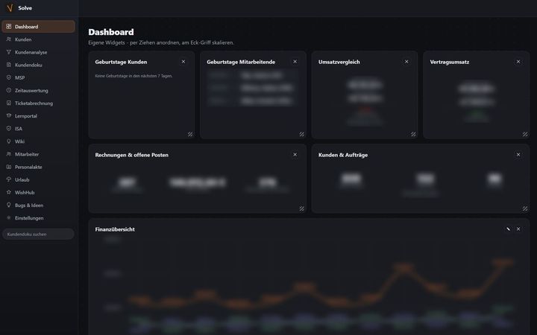This screenshot has width=537, height=335.
Task: Click the Dashboard page heading
Action: point(111,32)
